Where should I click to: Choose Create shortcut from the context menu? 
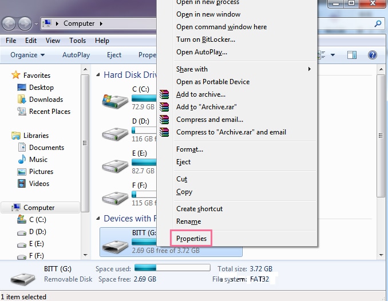[x=200, y=209]
